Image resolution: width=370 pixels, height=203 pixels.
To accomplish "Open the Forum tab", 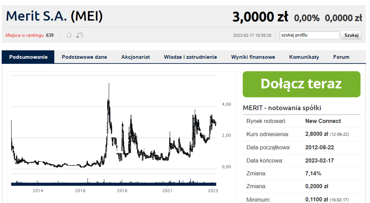I will pyautogui.click(x=341, y=57).
